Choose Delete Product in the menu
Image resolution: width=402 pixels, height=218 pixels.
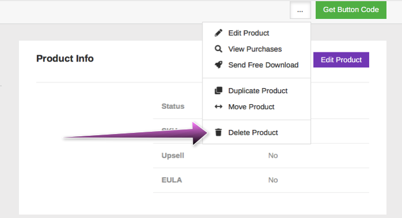pos(256,133)
